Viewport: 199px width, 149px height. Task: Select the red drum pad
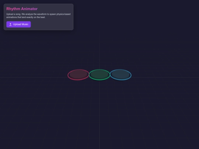(78, 75)
